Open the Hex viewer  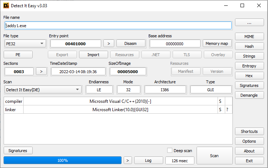[249, 76]
